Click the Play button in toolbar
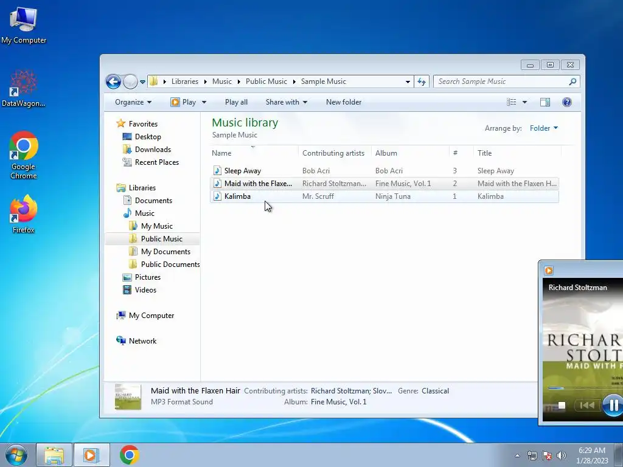This screenshot has height=467, width=623. (x=184, y=102)
